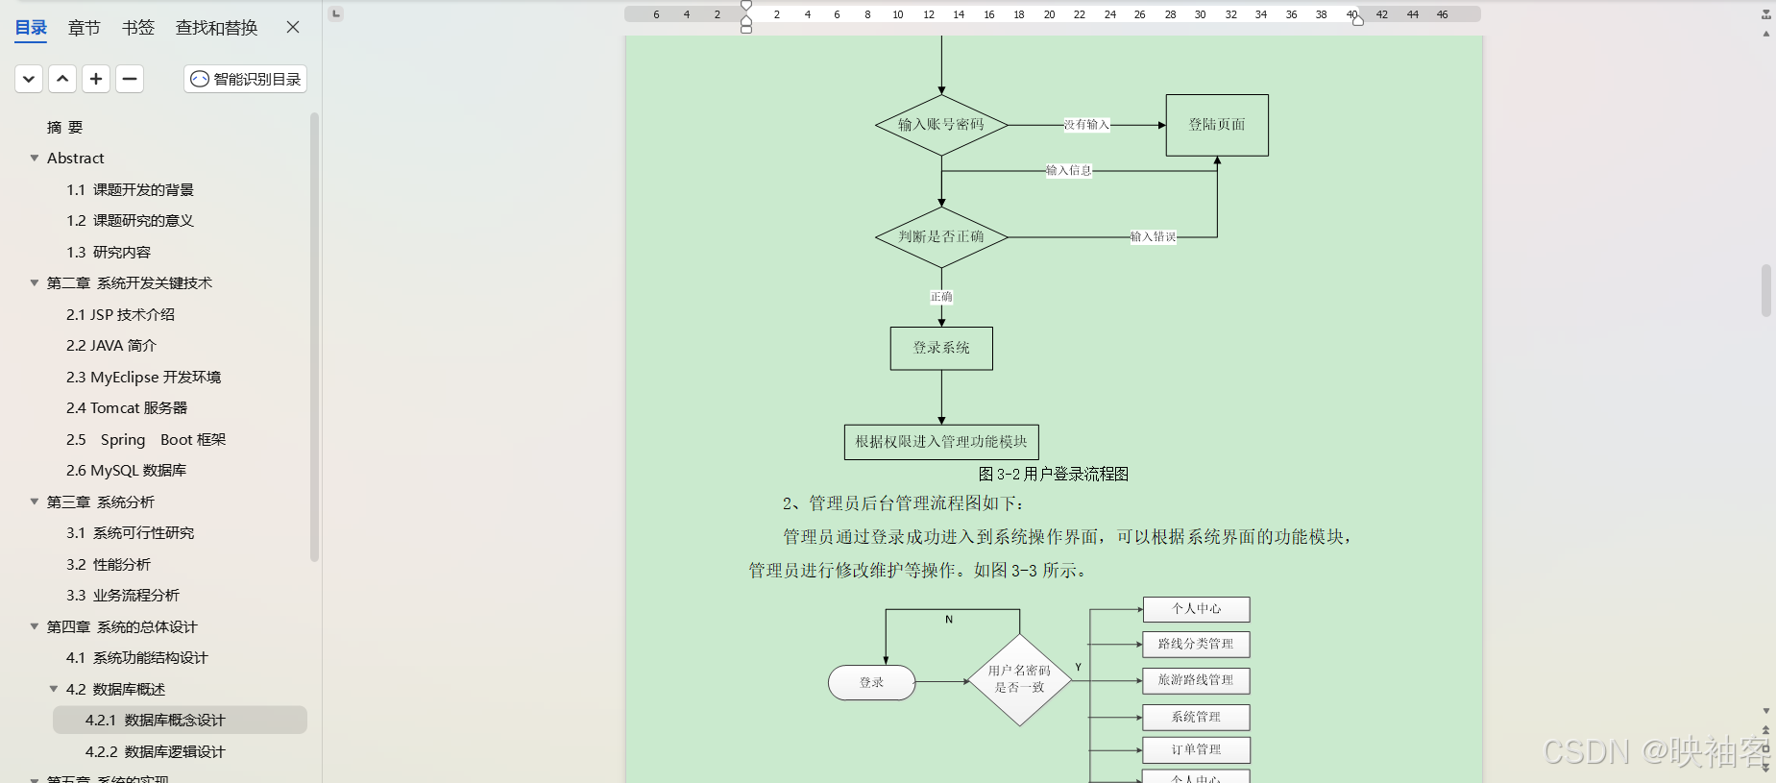1776x783 pixels.
Task: Open section 2.1 JSP 技术介绍
Action: (120, 314)
